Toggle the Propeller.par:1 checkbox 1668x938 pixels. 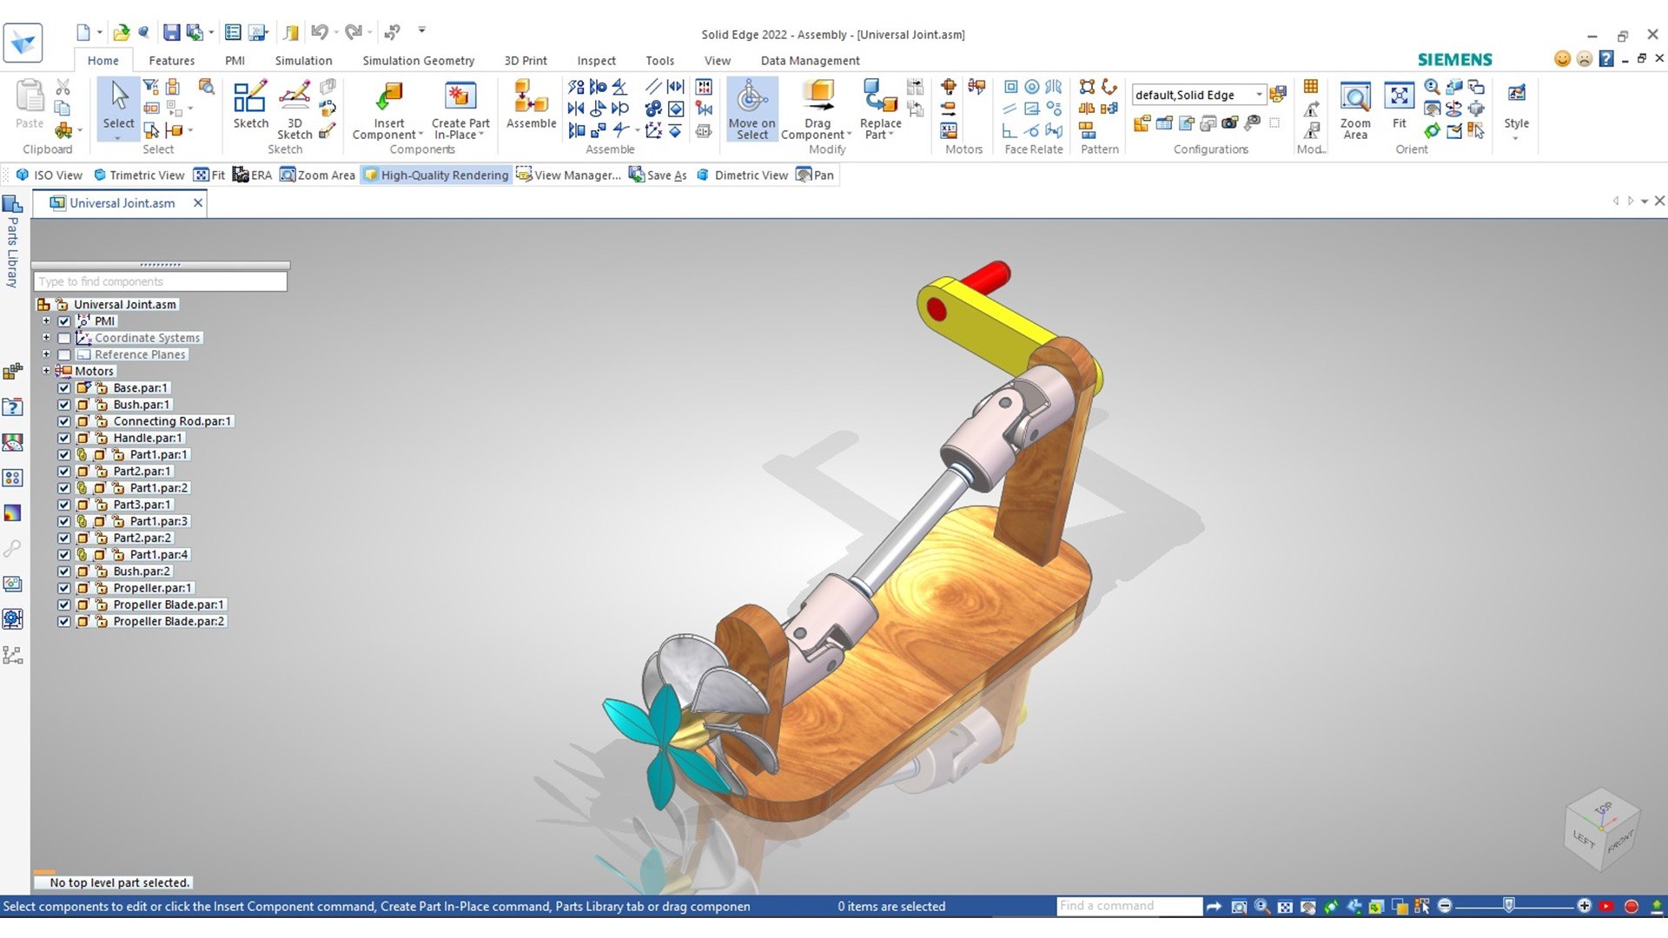pos(64,588)
